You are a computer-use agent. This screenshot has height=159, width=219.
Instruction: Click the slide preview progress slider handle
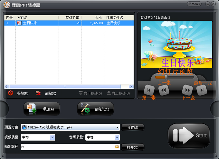click(x=166, y=77)
